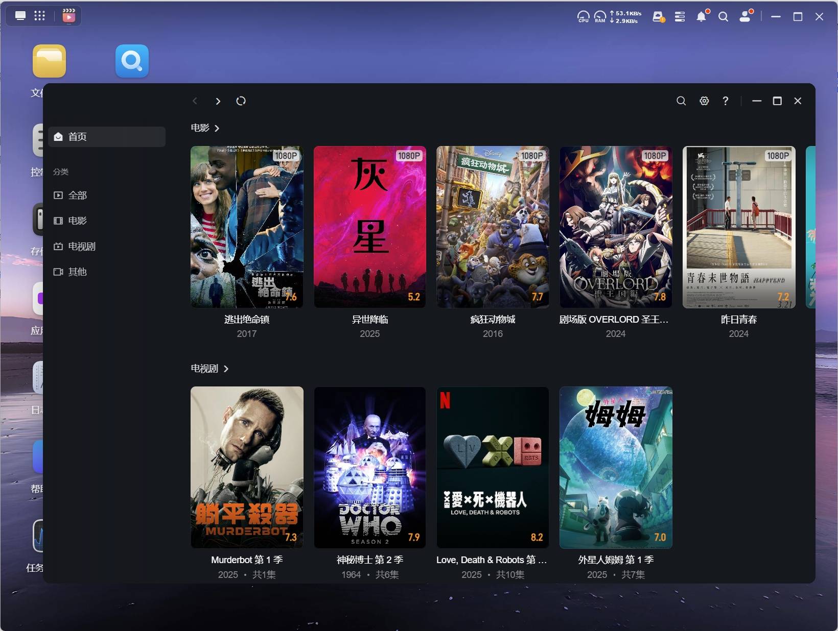The height and width of the screenshot is (631, 838).
Task: Click the truncated 剧场版 OVERLORD 圣王 title
Action: coord(614,320)
